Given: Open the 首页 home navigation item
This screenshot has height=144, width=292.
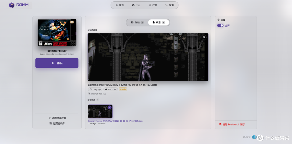Looking at the screenshot, I should click(120, 5).
